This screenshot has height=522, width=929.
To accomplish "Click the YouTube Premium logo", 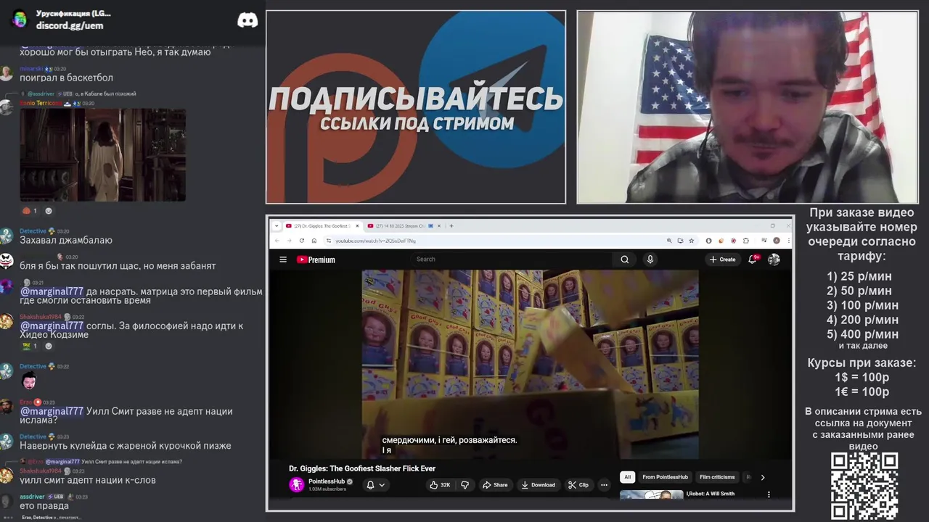I will 316,260.
